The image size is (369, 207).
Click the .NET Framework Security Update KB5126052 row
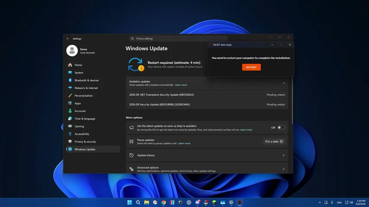(x=207, y=95)
